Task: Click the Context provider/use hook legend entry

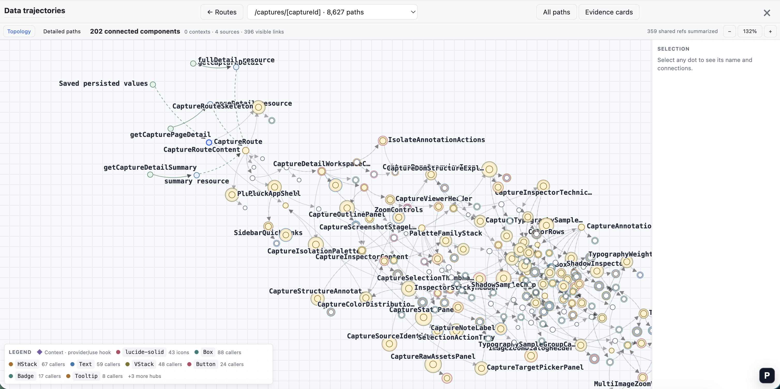Action: [x=74, y=352]
